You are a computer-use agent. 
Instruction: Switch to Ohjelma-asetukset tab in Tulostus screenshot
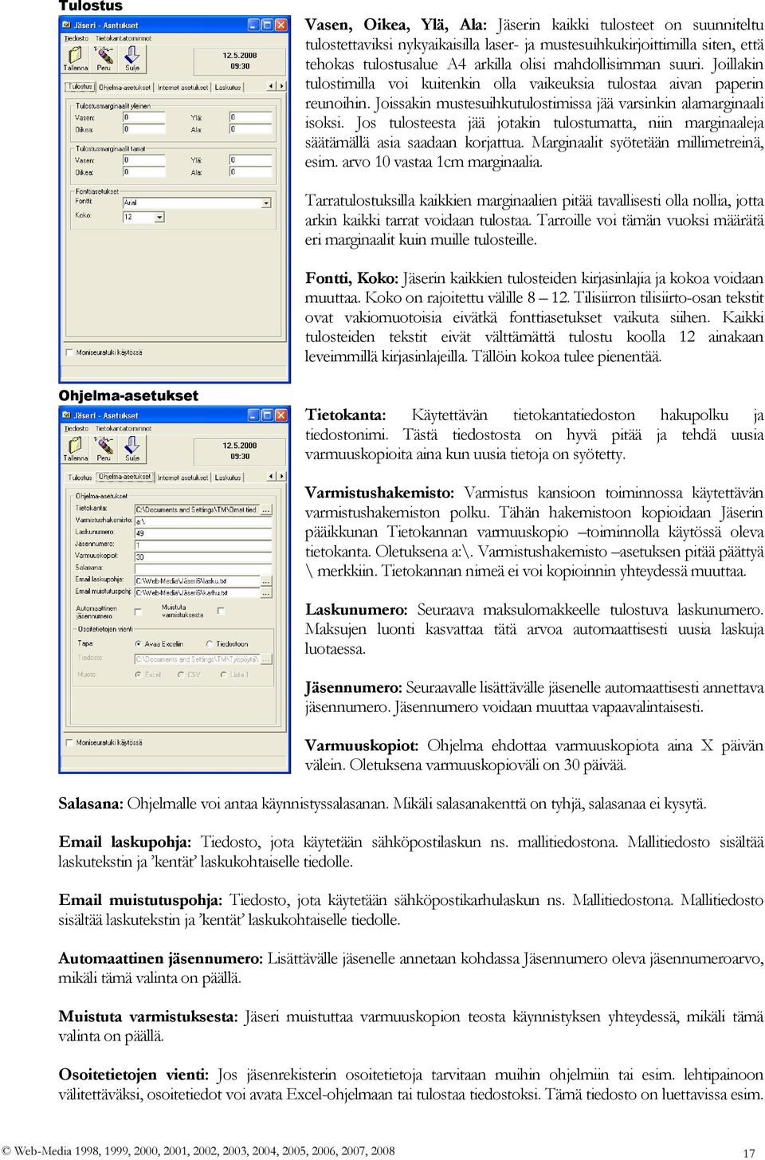point(125,87)
